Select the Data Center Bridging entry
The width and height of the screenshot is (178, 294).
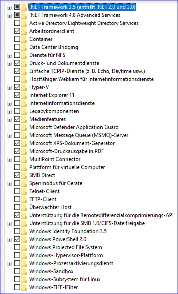[x=54, y=47]
